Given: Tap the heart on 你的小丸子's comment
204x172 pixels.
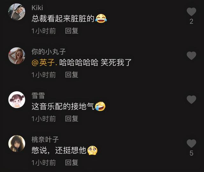Looking at the screenshot, I should coord(191,56).
